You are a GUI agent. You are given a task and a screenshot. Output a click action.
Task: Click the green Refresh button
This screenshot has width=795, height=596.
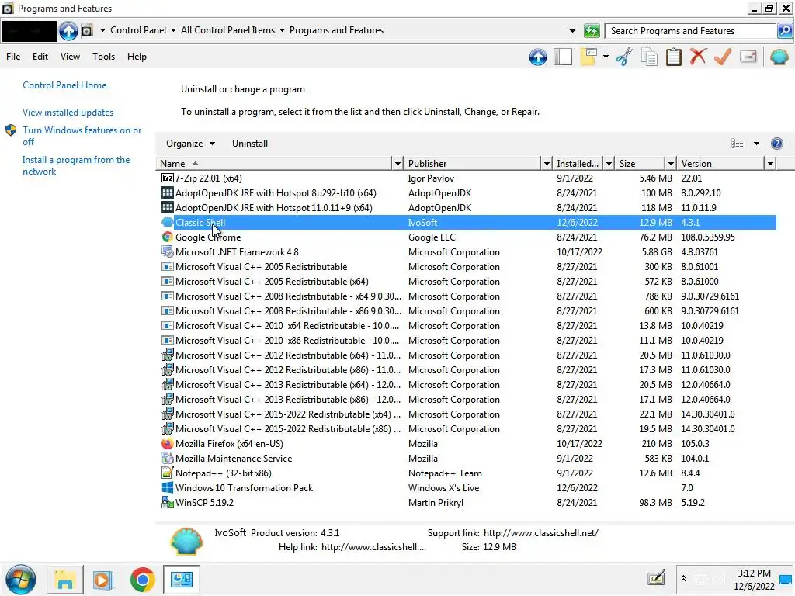point(592,31)
